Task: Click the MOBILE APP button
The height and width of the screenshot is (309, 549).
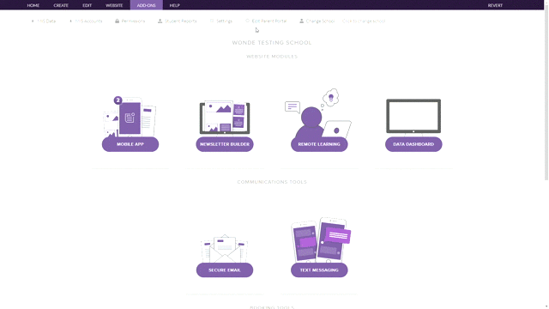Action: tap(130, 144)
